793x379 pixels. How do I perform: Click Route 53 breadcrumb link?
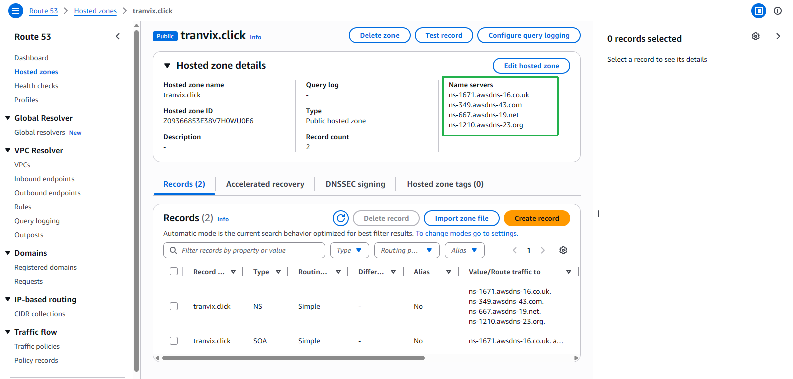tap(44, 11)
